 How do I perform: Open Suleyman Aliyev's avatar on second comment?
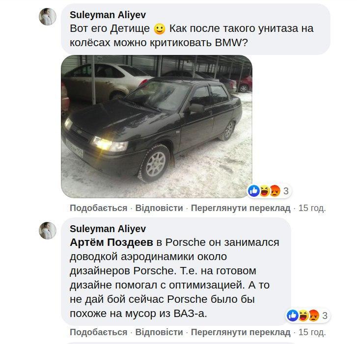48,231
